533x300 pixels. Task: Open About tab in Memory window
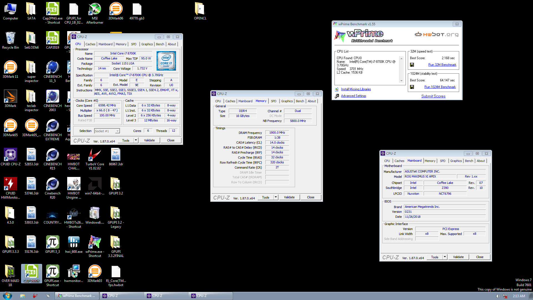tap(312, 101)
